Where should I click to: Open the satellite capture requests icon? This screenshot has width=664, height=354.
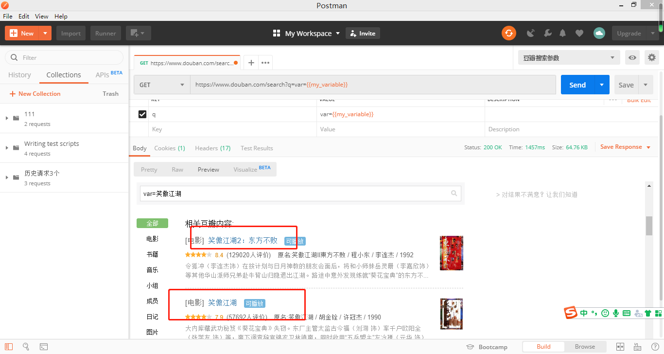[x=531, y=33]
